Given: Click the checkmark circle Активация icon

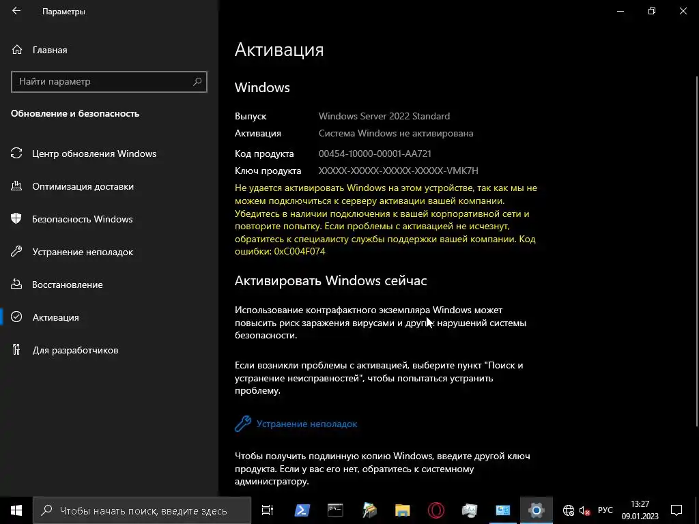Looking at the screenshot, I should pos(16,317).
